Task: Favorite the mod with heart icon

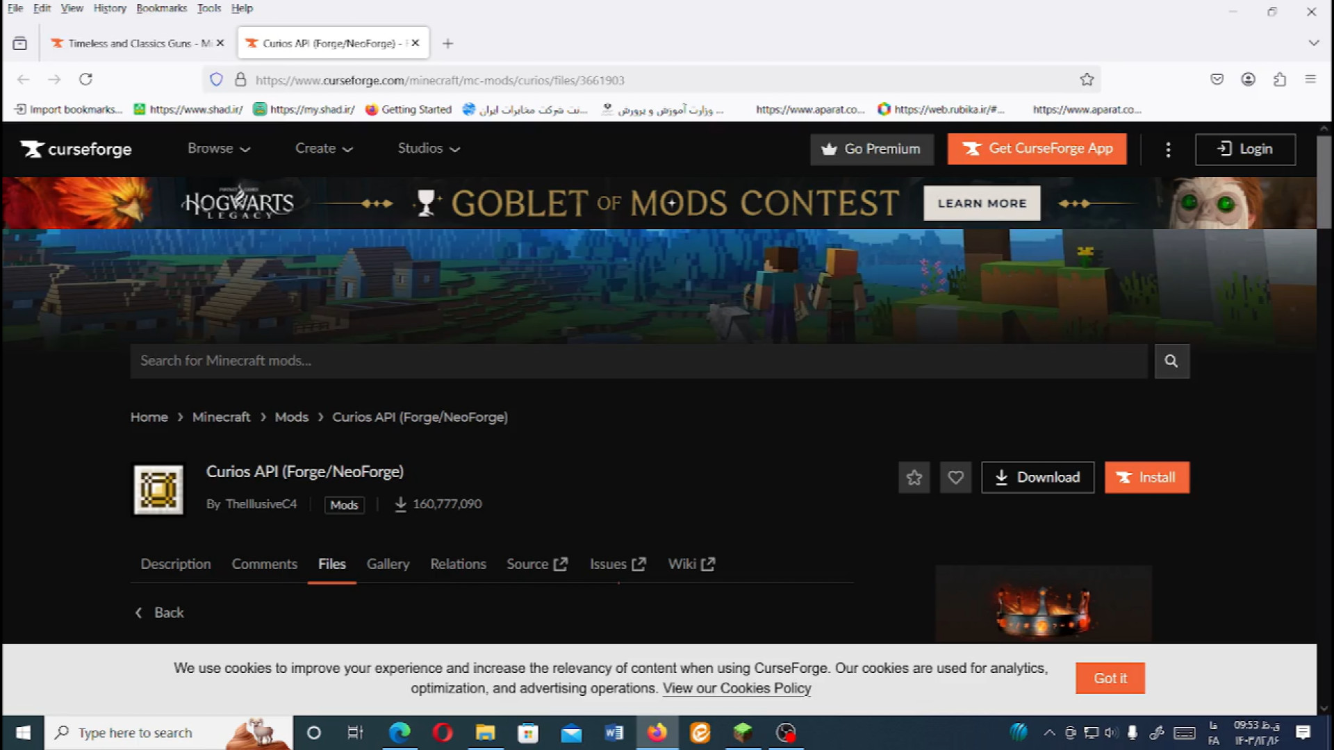Action: [955, 478]
